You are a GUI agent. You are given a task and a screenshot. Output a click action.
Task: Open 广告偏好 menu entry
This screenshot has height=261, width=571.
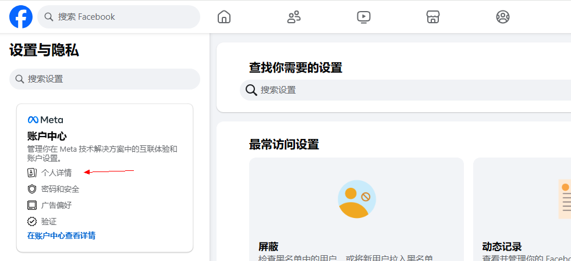(56, 205)
